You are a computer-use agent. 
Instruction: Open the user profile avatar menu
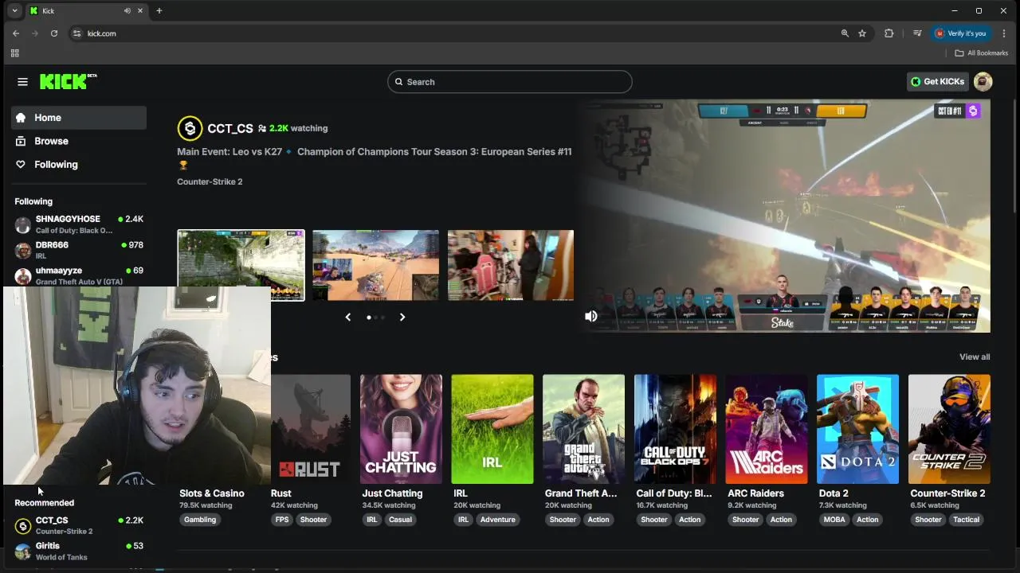coord(983,81)
